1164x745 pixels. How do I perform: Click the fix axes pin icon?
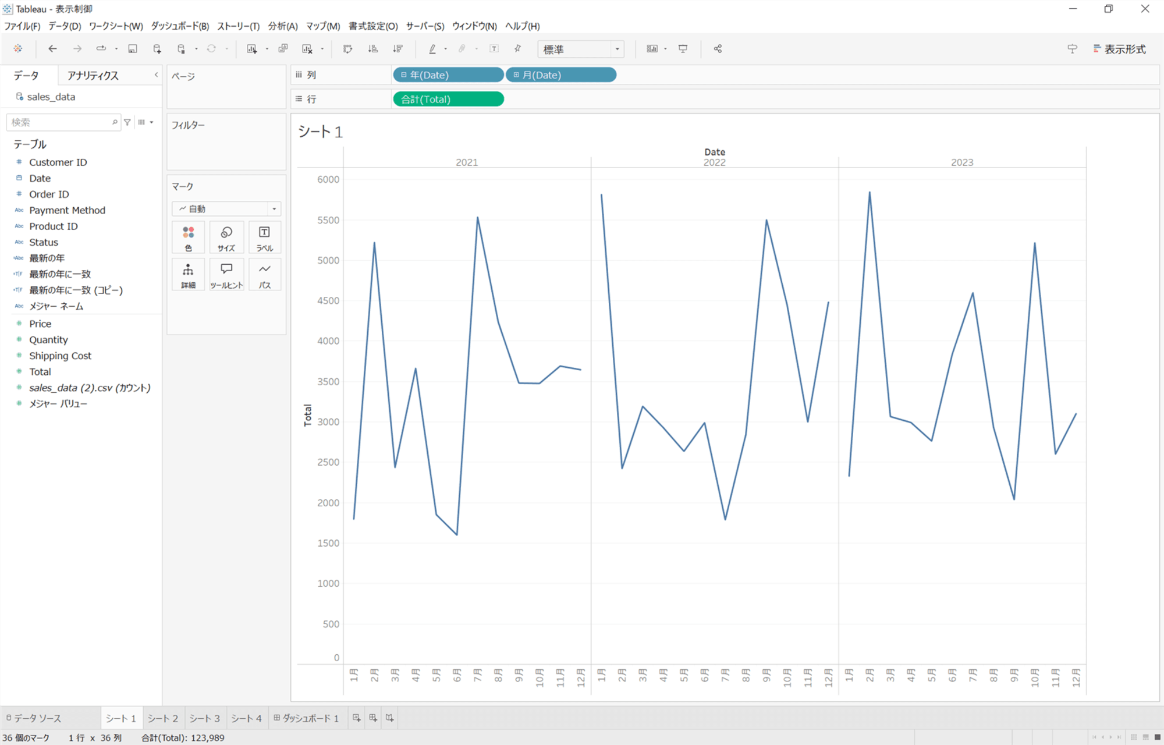517,49
